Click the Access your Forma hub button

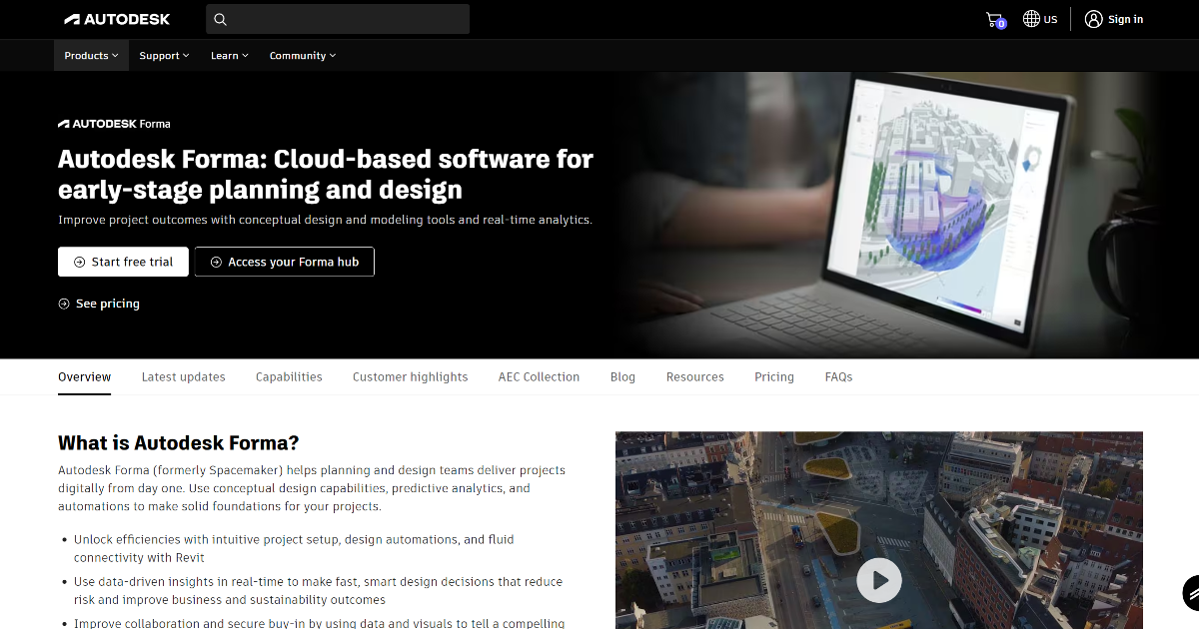pyautogui.click(x=284, y=262)
